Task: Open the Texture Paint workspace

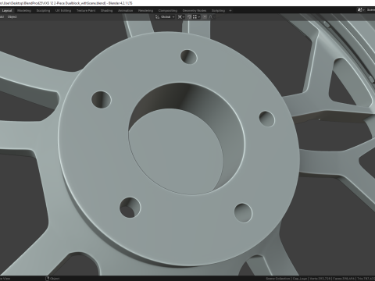Action: tap(86, 11)
